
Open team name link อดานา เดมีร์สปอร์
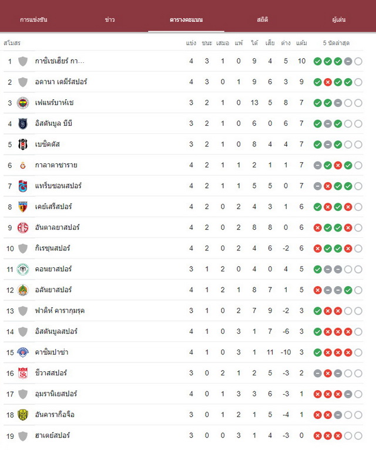tap(61, 82)
